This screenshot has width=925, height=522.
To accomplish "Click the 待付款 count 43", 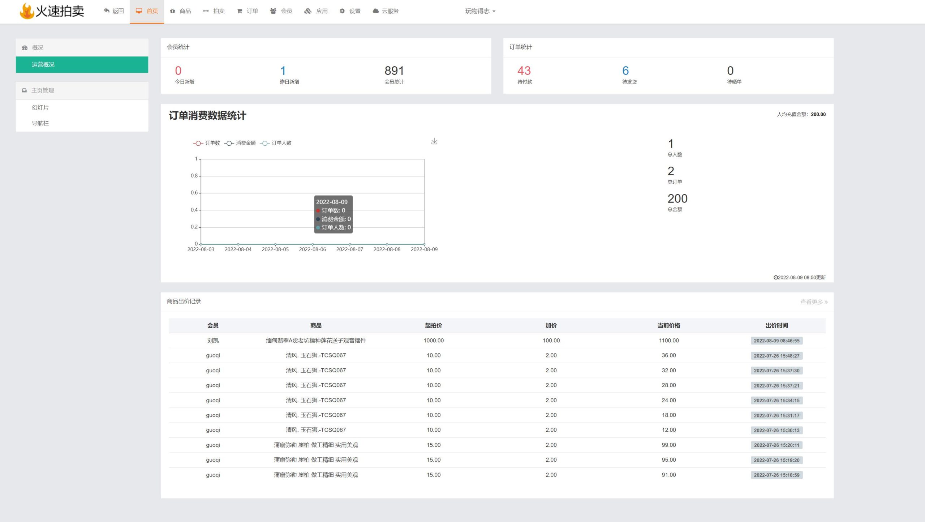I will click(x=524, y=70).
